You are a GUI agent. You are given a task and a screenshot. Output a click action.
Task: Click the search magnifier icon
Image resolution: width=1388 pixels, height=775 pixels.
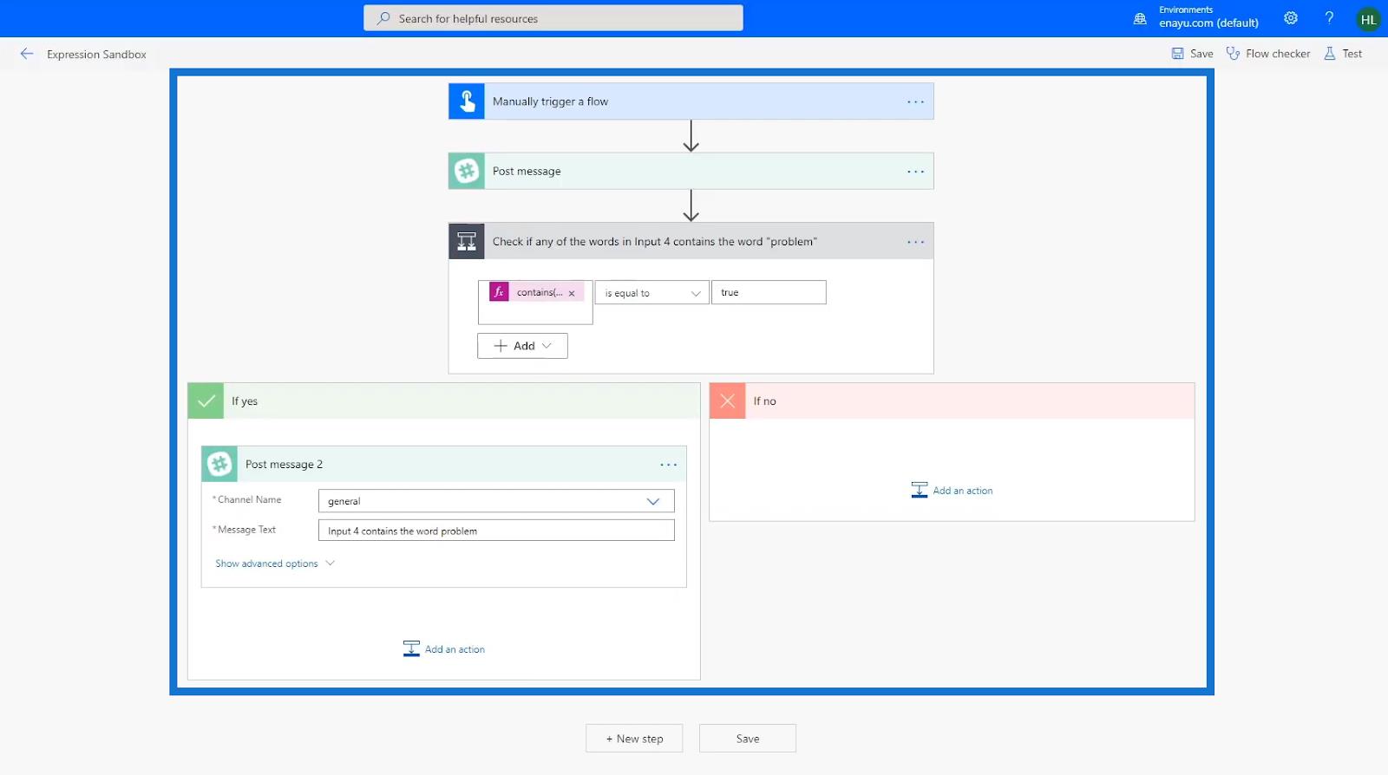pyautogui.click(x=383, y=18)
